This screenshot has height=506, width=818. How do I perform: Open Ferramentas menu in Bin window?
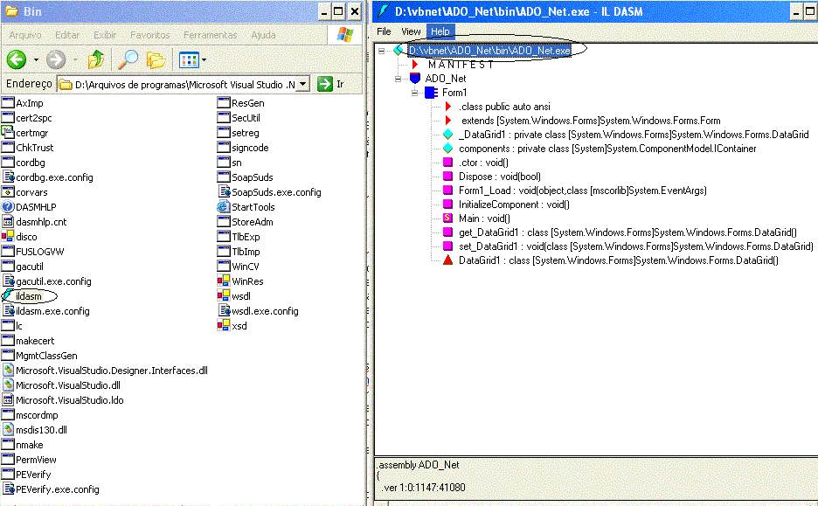[210, 35]
